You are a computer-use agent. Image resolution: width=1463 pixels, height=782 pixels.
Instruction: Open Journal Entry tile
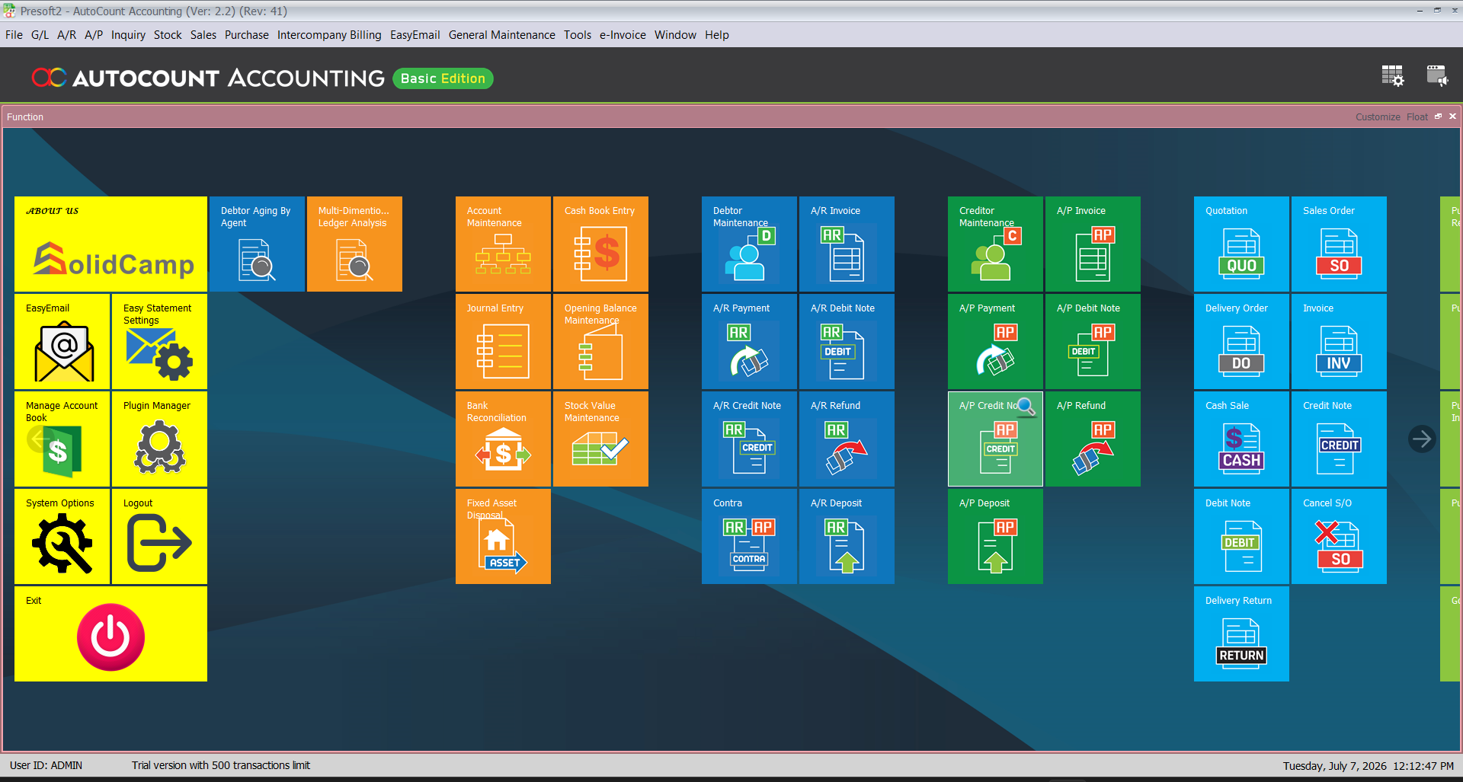[503, 341]
